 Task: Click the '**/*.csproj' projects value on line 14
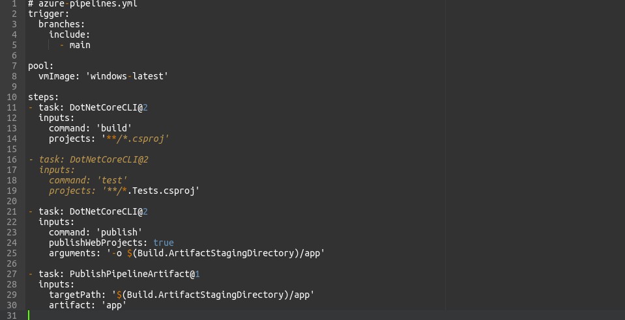135,139
